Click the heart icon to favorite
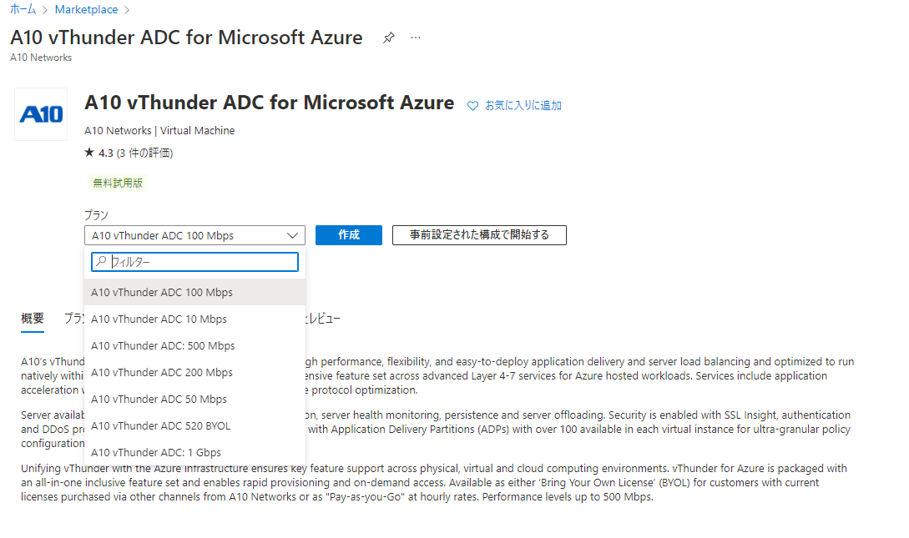Viewport: 909px width, 538px height. pos(473,105)
